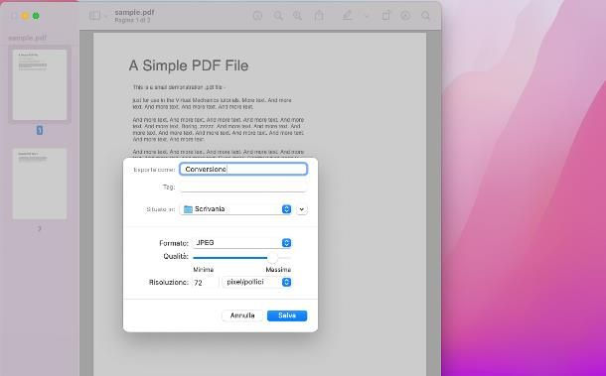Viewport: 606px width, 376px height.
Task: Expand the save dialog chevron button
Action: (302, 209)
